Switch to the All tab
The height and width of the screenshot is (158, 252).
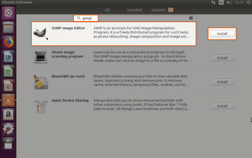(107, 10)
